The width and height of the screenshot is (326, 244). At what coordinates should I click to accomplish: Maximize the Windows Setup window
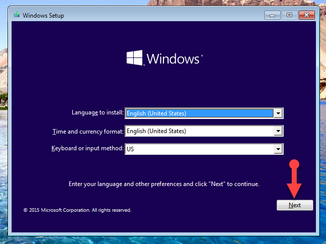click(x=289, y=15)
